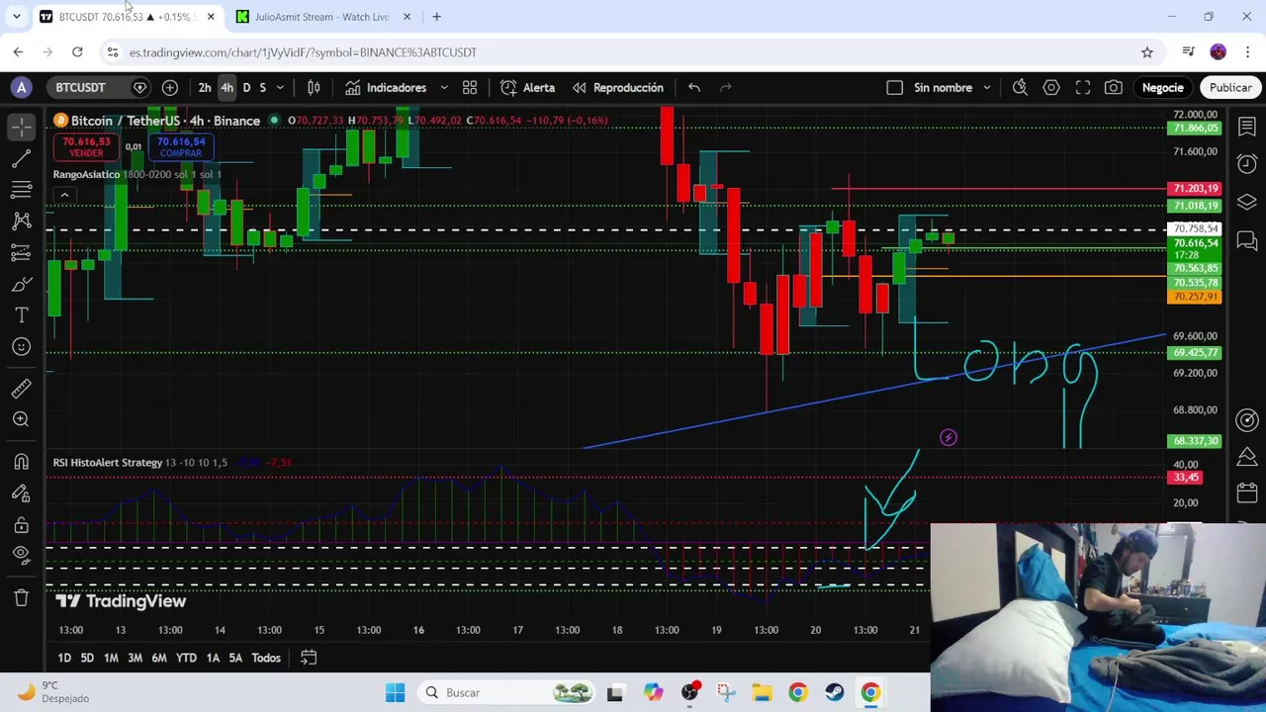Create an alert with Alerta button
Image resolution: width=1266 pixels, height=712 pixels.
pyautogui.click(x=529, y=88)
